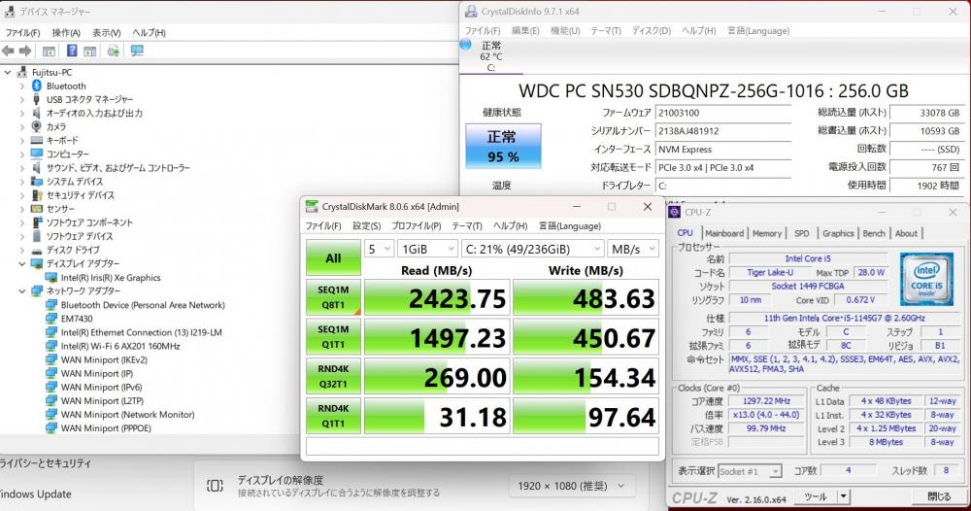
Task: Click the Intel Core i5 logo in CPU-Z
Action: tap(926, 279)
